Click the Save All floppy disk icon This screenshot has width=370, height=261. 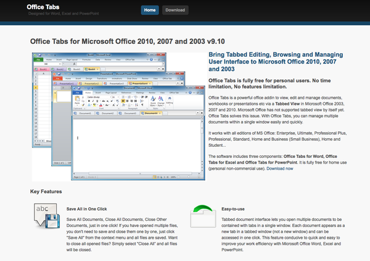coord(47,216)
